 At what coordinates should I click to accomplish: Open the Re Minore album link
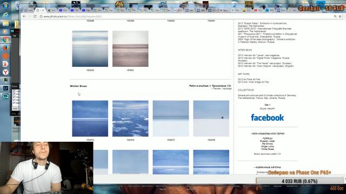point(268,144)
